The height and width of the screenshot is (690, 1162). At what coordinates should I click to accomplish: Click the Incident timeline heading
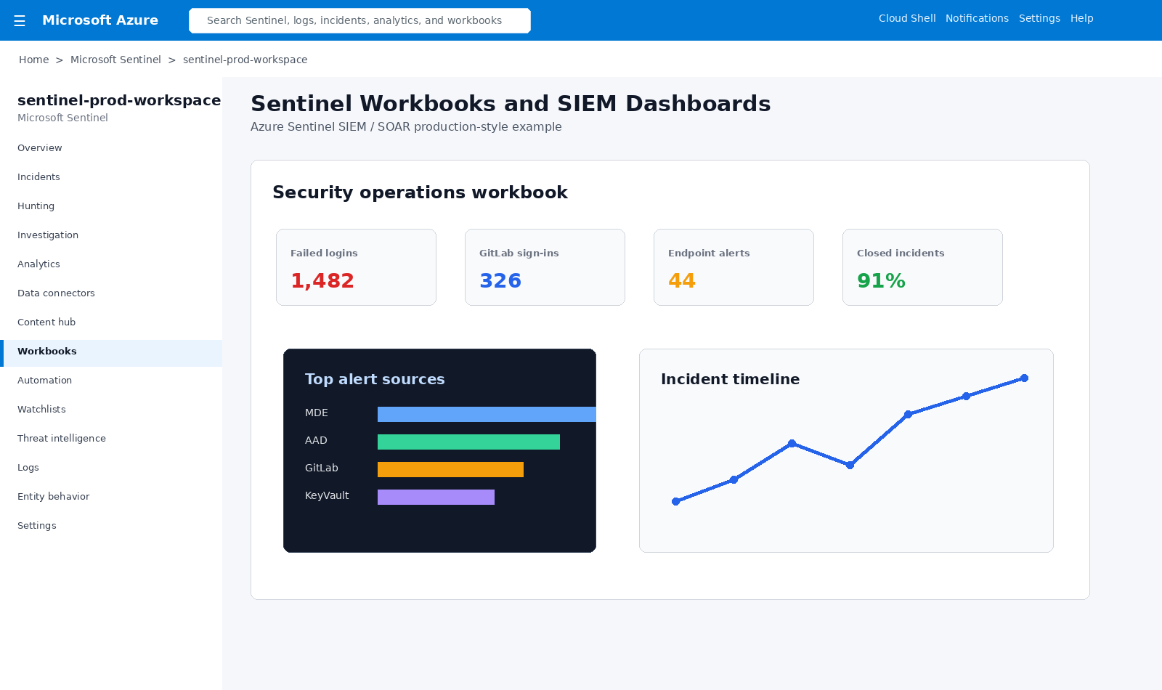tap(730, 379)
